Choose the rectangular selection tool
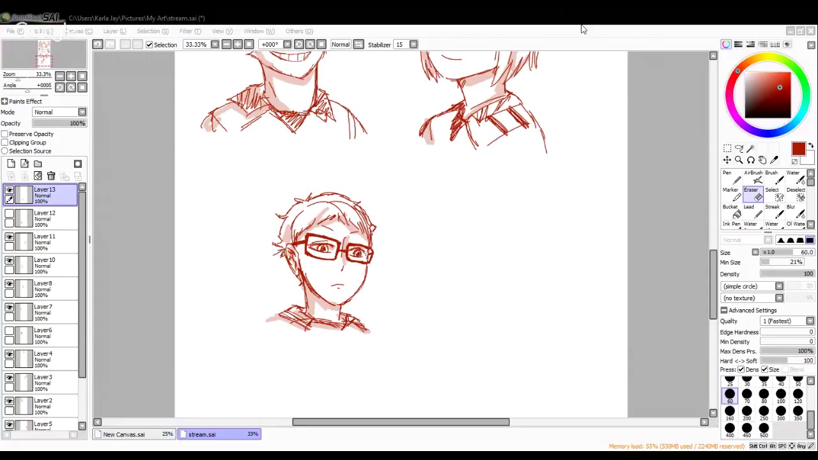The image size is (818, 460). pos(727,148)
